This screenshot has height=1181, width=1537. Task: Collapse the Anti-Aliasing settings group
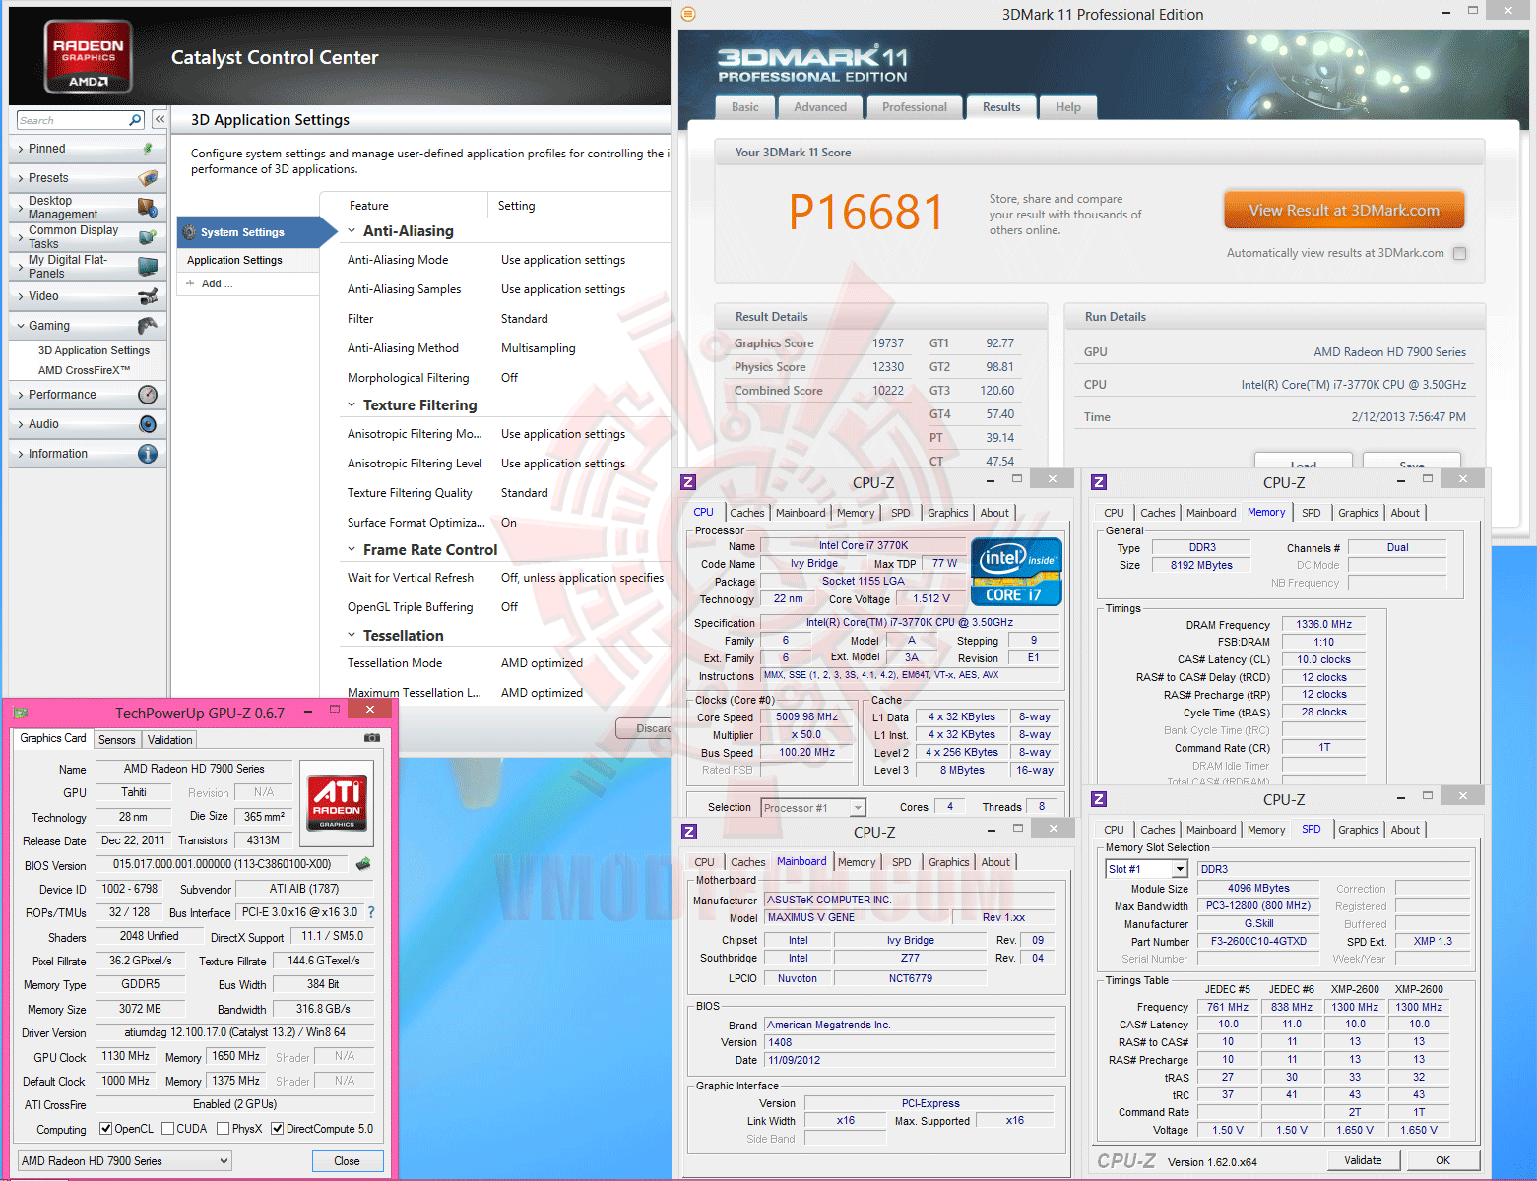(x=352, y=231)
